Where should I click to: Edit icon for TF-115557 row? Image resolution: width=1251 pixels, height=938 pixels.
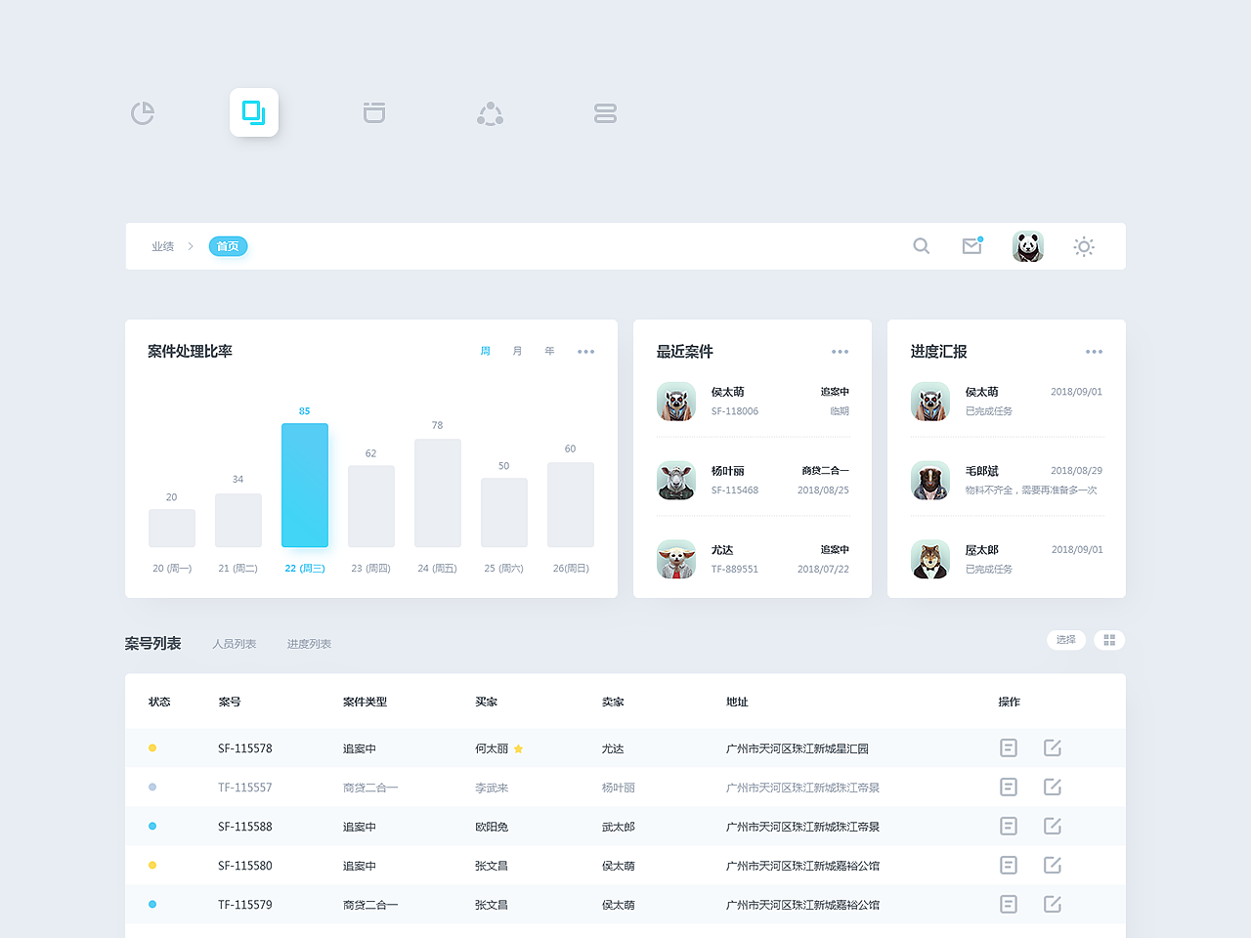(1053, 787)
